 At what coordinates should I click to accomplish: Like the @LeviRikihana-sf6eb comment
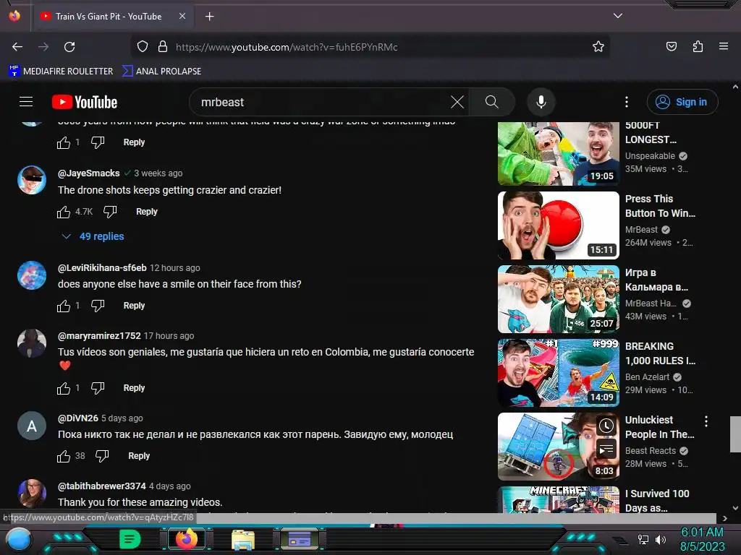coord(64,306)
